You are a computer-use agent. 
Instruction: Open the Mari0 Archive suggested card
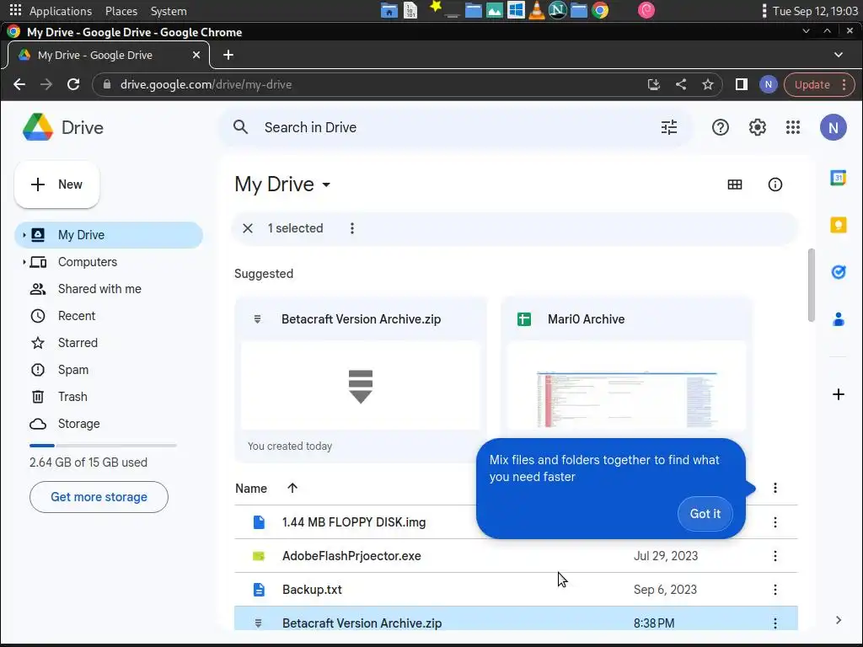pyautogui.click(x=626, y=380)
